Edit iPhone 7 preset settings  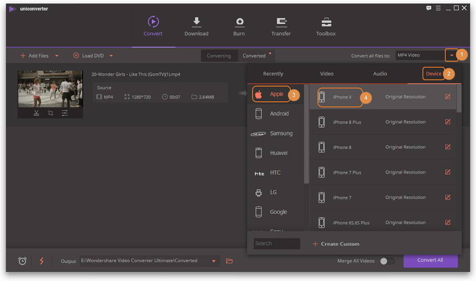448,197
